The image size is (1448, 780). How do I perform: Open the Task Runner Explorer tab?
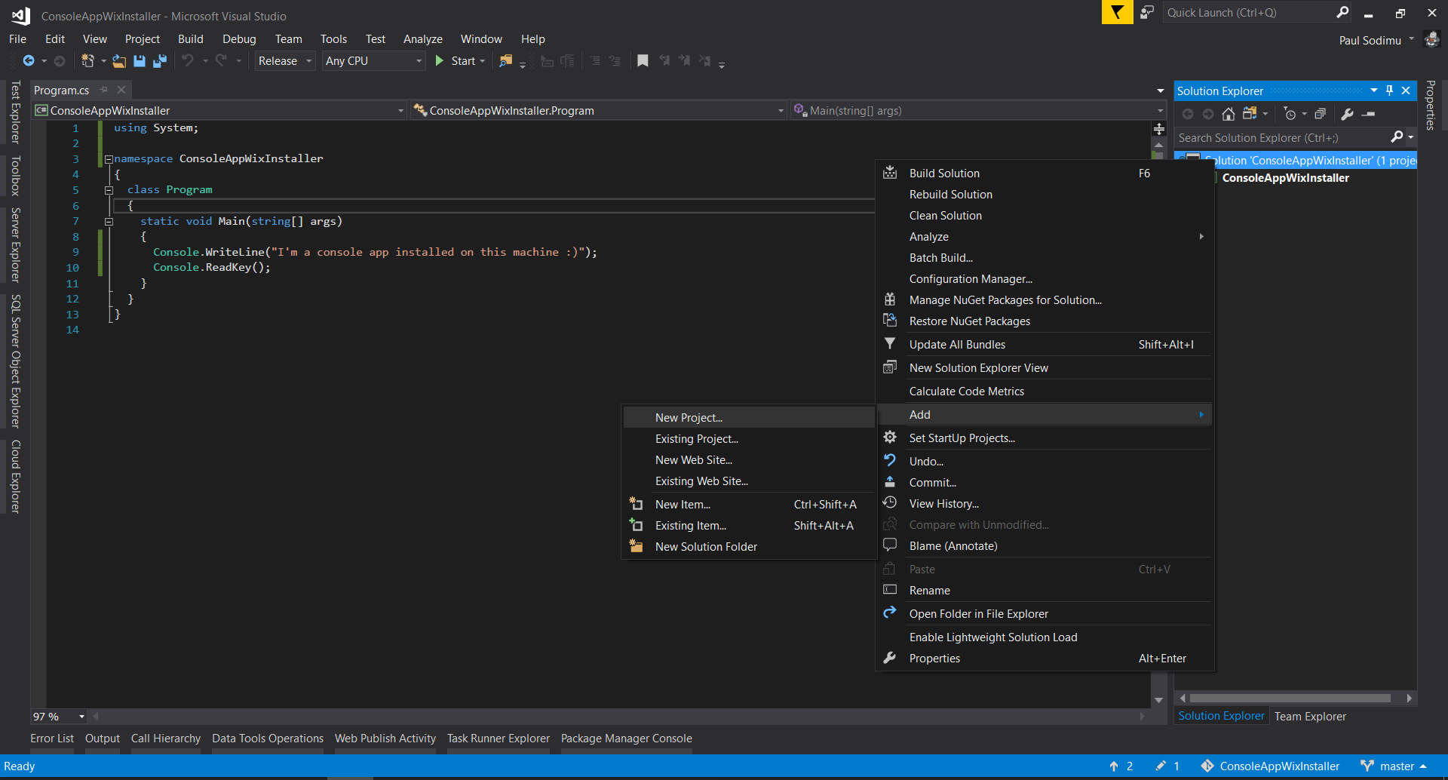tap(499, 739)
